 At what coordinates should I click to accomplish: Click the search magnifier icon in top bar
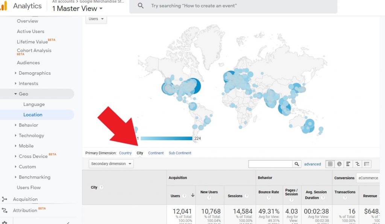pyautogui.click(x=141, y=6)
